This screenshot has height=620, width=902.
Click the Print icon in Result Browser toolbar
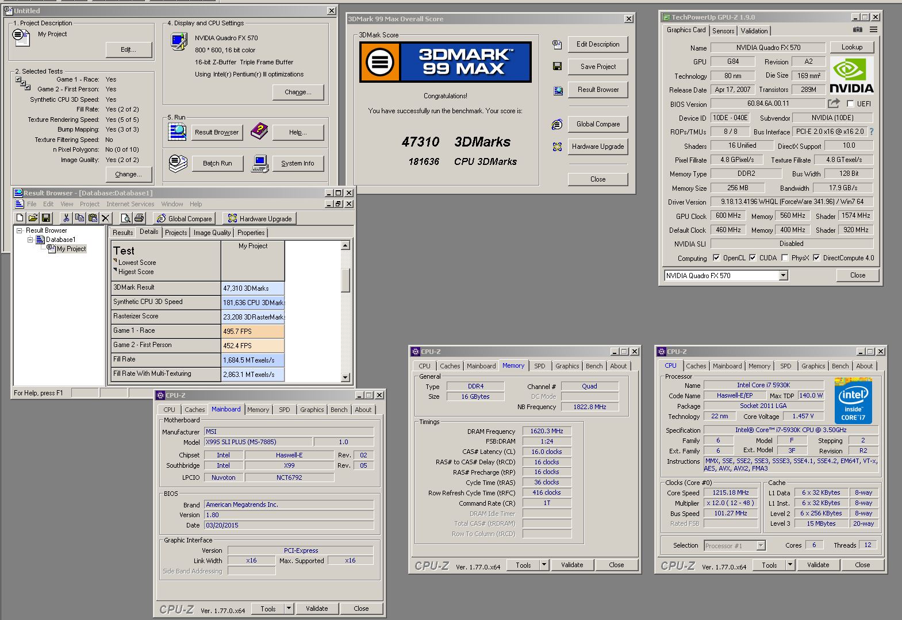[x=139, y=218]
